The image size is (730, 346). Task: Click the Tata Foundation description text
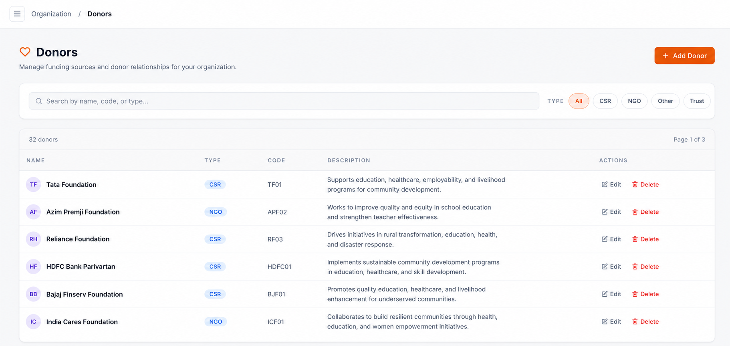[416, 184]
